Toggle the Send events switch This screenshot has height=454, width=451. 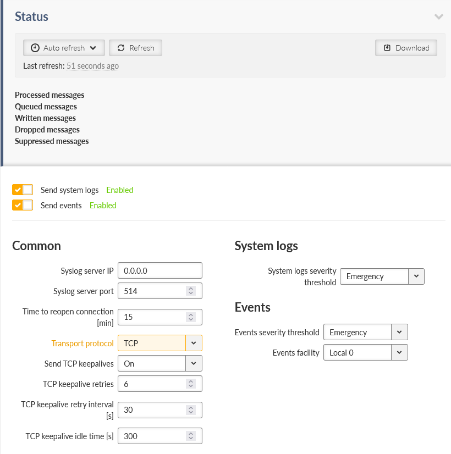click(23, 205)
